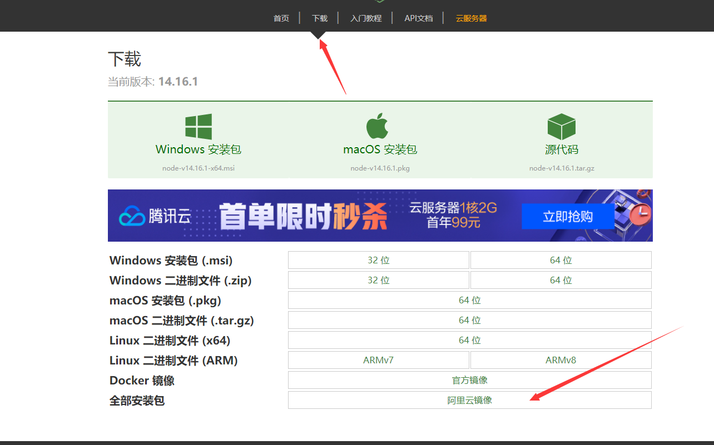Open the 首页 nav item
Viewport: 714px width, 445px height.
pyautogui.click(x=281, y=18)
